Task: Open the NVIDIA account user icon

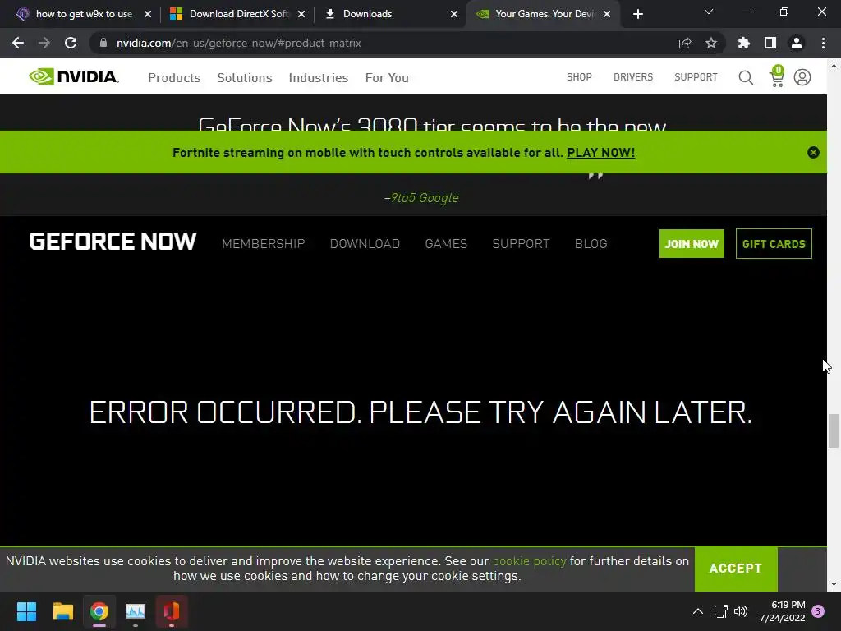Action: pos(802,77)
